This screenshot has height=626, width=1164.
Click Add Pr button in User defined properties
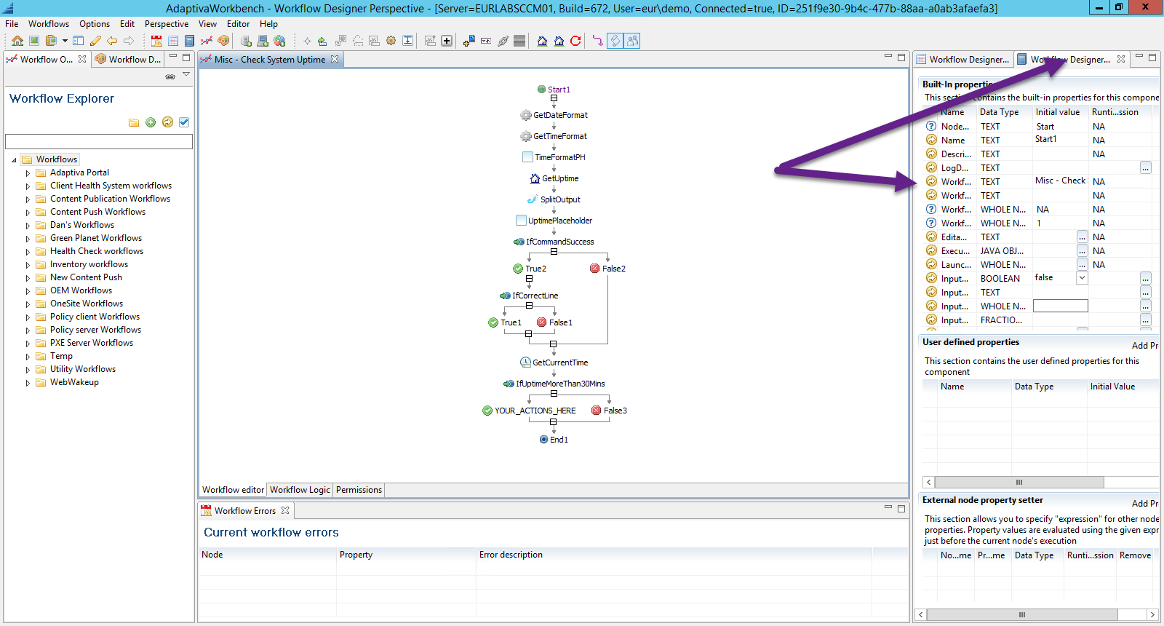pos(1145,346)
